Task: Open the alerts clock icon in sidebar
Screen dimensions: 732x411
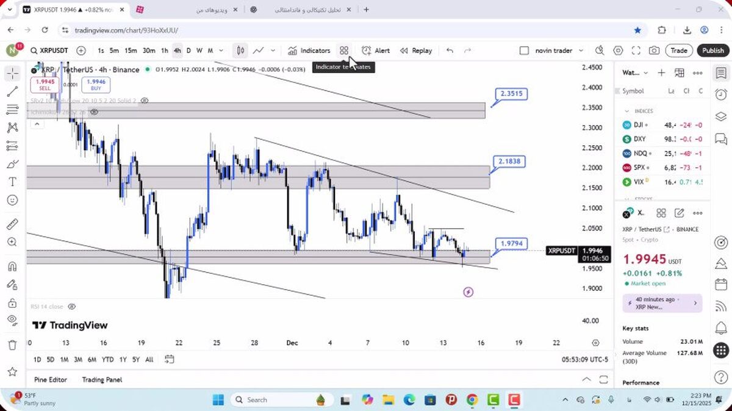Action: tap(721, 95)
